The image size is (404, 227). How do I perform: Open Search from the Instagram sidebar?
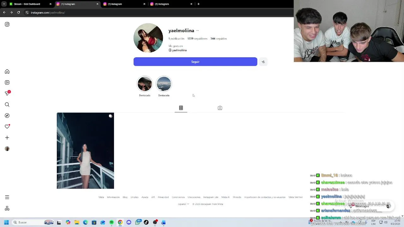pos(7,105)
